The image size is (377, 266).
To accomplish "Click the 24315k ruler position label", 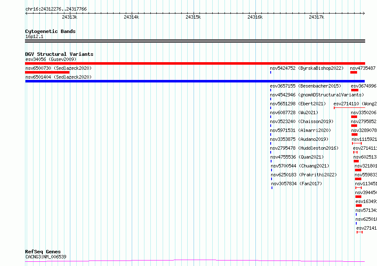I will 193,17.
